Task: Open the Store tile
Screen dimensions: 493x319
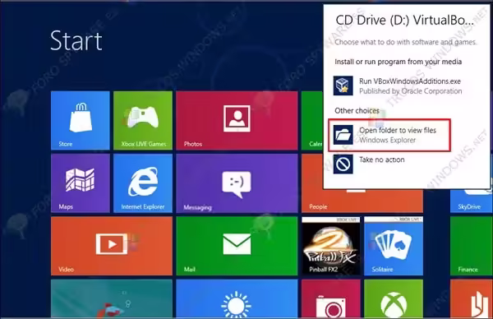Action: click(81, 121)
